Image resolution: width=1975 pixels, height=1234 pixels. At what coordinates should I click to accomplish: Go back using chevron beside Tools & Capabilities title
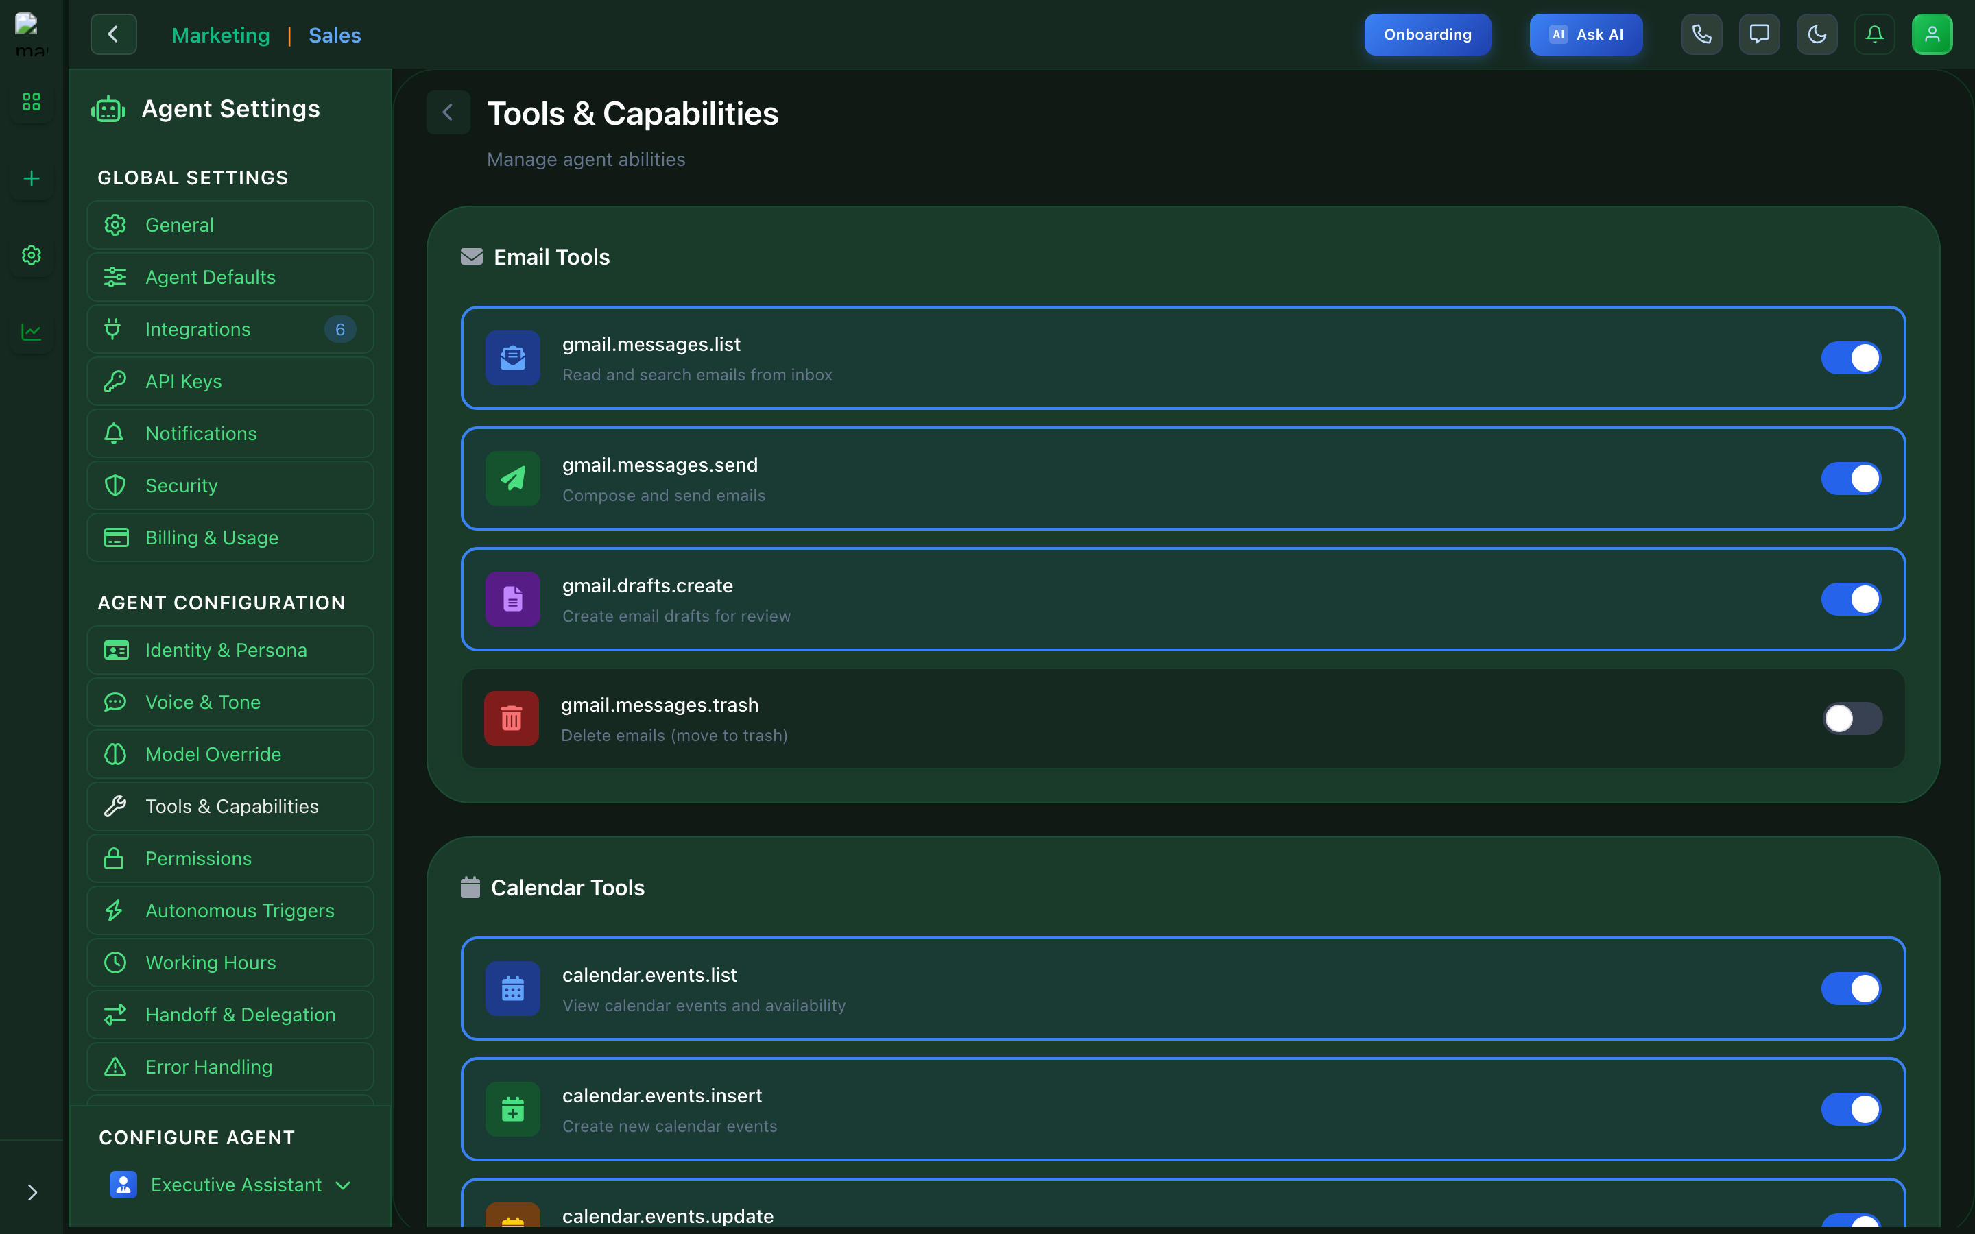point(448,112)
